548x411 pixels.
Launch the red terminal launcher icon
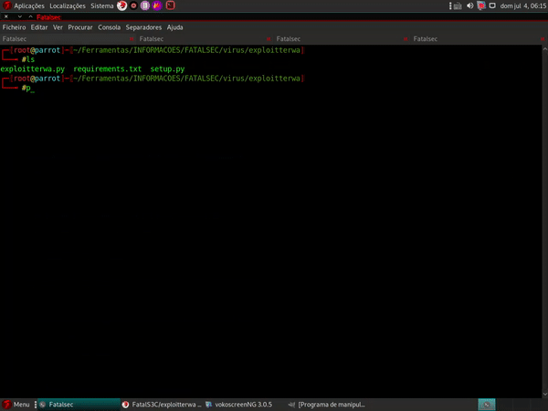point(170,5)
